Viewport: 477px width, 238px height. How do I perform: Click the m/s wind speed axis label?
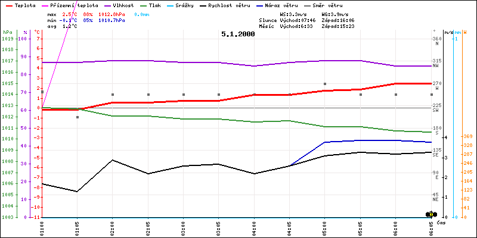click(x=449, y=32)
